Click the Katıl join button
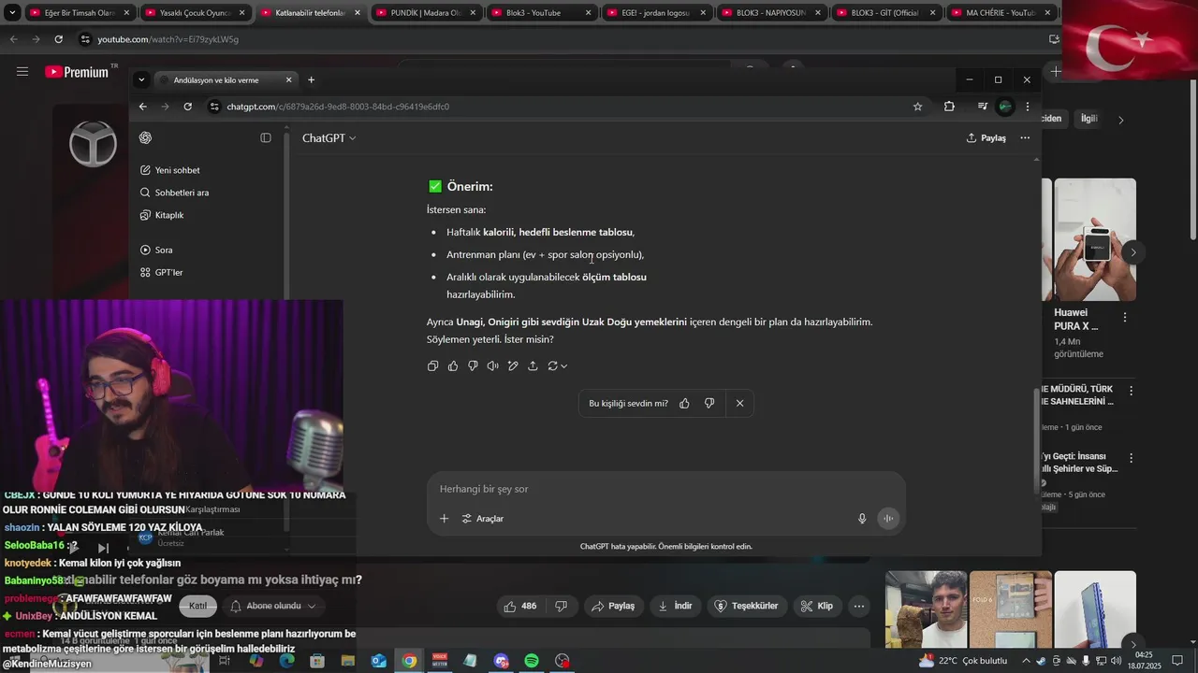 [x=197, y=606]
